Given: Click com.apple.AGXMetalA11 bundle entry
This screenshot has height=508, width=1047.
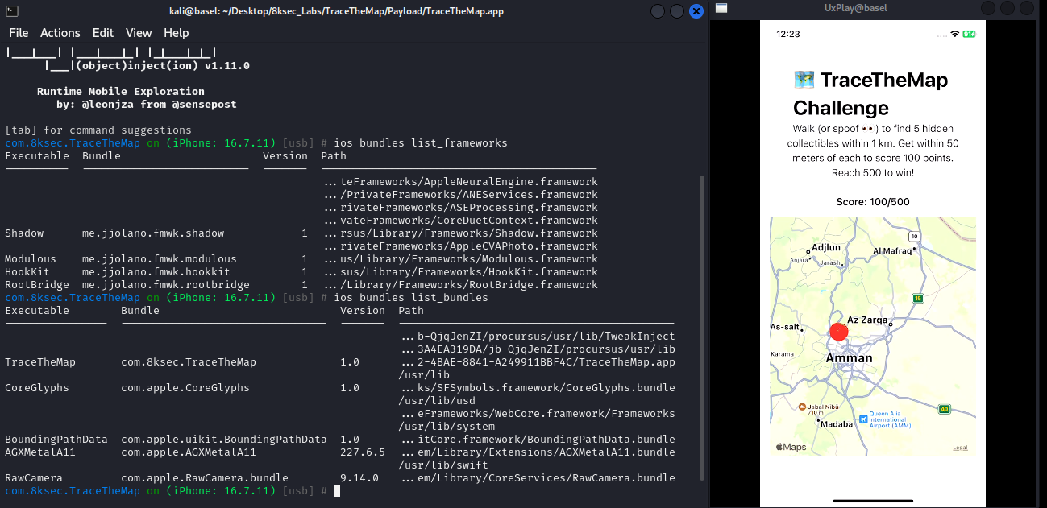Looking at the screenshot, I should [189, 452].
